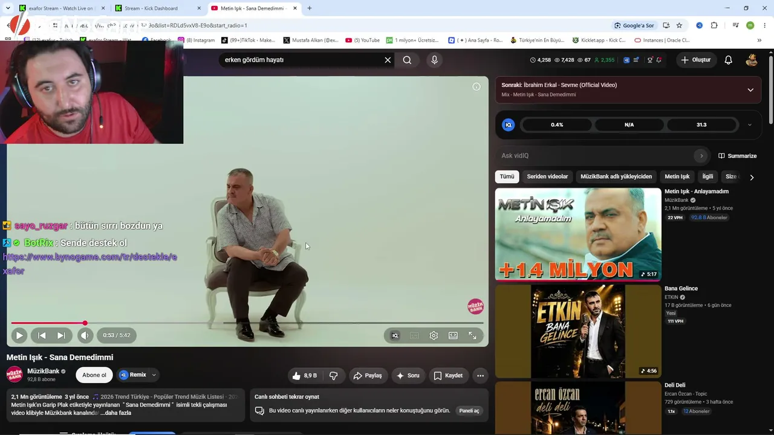
Task: Submit the Ask vidIQ question arrow
Action: [701, 156]
